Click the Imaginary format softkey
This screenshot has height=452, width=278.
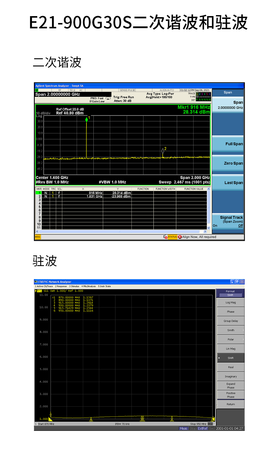(230, 376)
